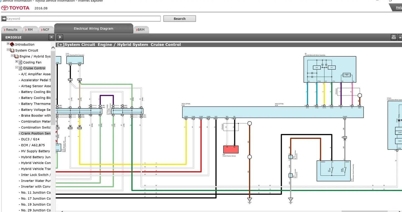Collapse the System Circuit tree node
402x212 pixels.
pyautogui.click(x=8, y=50)
